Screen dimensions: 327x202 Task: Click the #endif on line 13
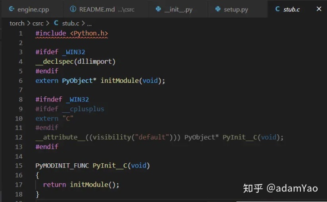pyautogui.click(x=47, y=146)
